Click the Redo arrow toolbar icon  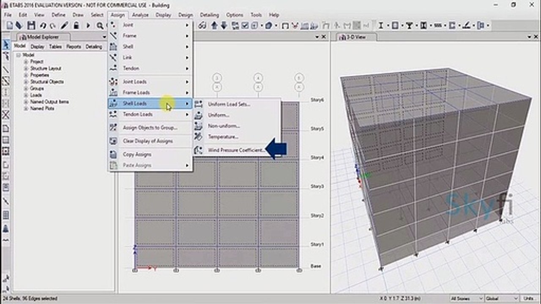point(53,26)
